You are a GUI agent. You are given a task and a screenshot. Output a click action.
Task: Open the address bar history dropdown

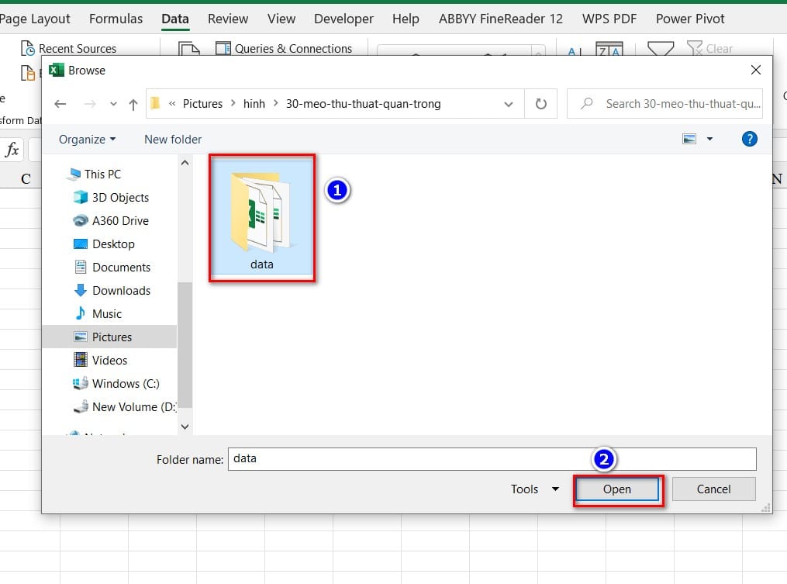point(509,104)
